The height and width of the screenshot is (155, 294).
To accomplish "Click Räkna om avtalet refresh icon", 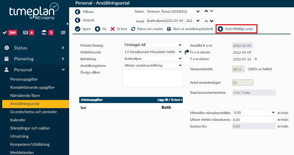I will click(133, 29).
